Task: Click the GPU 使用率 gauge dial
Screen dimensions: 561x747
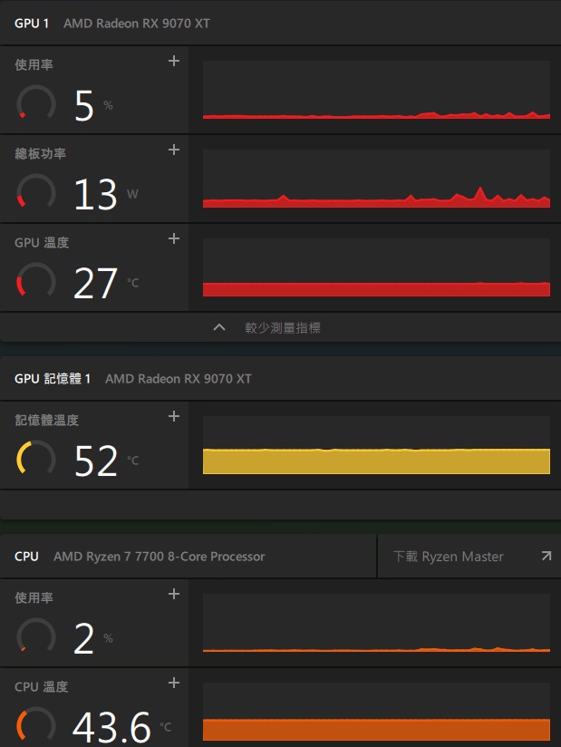Action: pyautogui.click(x=36, y=104)
